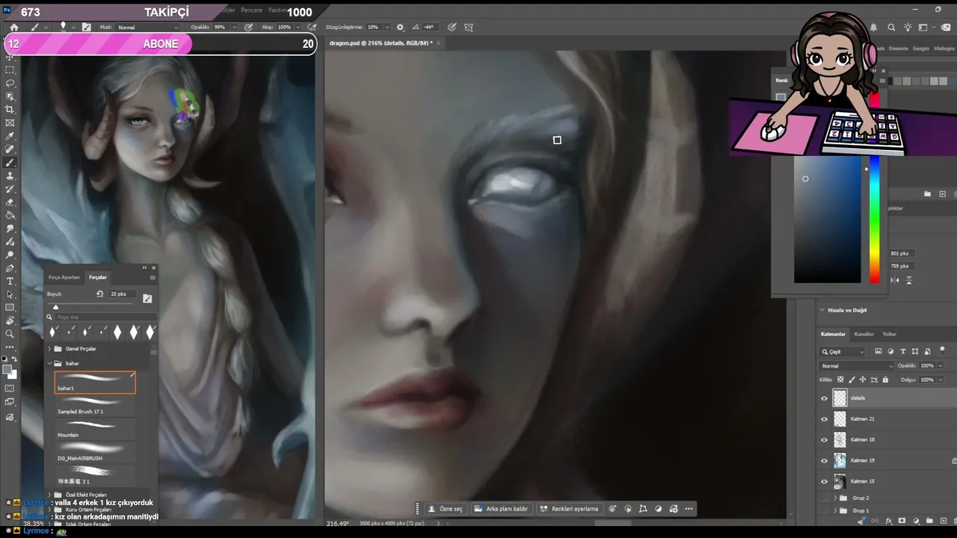Open the Çeşit layer filter dropdown
957x538 pixels.
(843, 351)
